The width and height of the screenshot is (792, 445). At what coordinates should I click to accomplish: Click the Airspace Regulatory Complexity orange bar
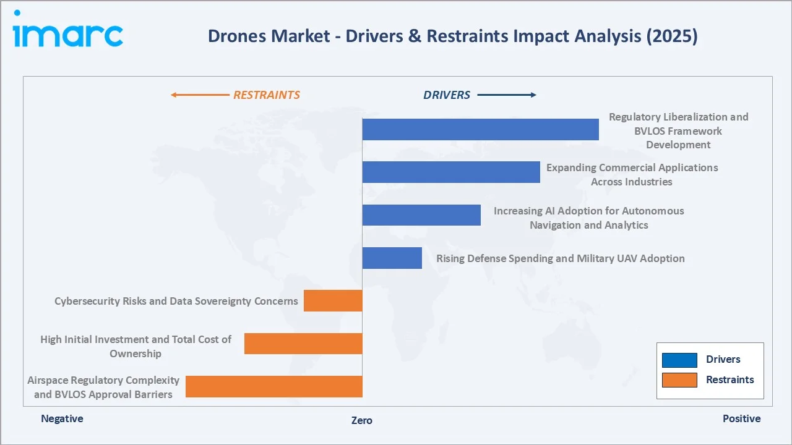[x=274, y=386]
